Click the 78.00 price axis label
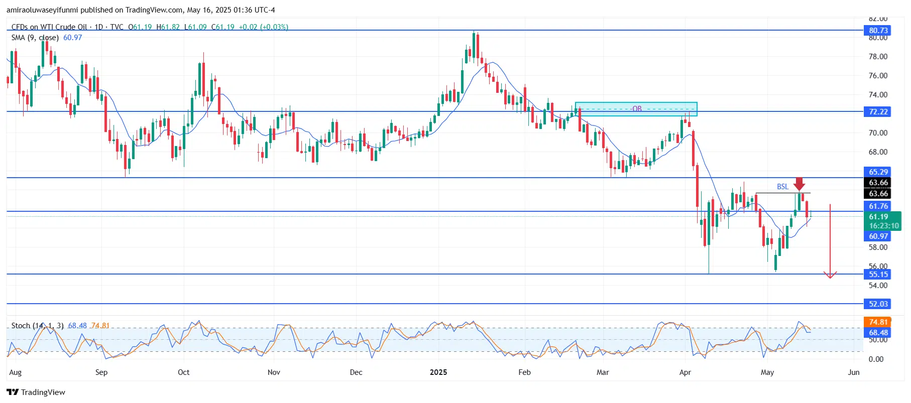 pyautogui.click(x=878, y=57)
